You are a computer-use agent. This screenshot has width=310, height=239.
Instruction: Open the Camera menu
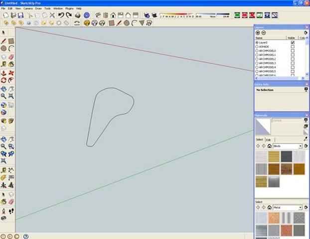tap(28, 8)
